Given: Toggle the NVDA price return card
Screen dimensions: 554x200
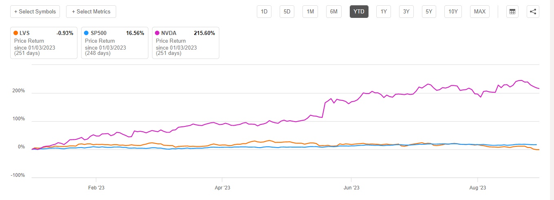Looking at the screenshot, I should [185, 43].
